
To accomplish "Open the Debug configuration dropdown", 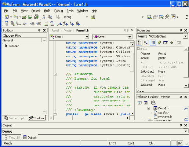I will coord(87,17).
